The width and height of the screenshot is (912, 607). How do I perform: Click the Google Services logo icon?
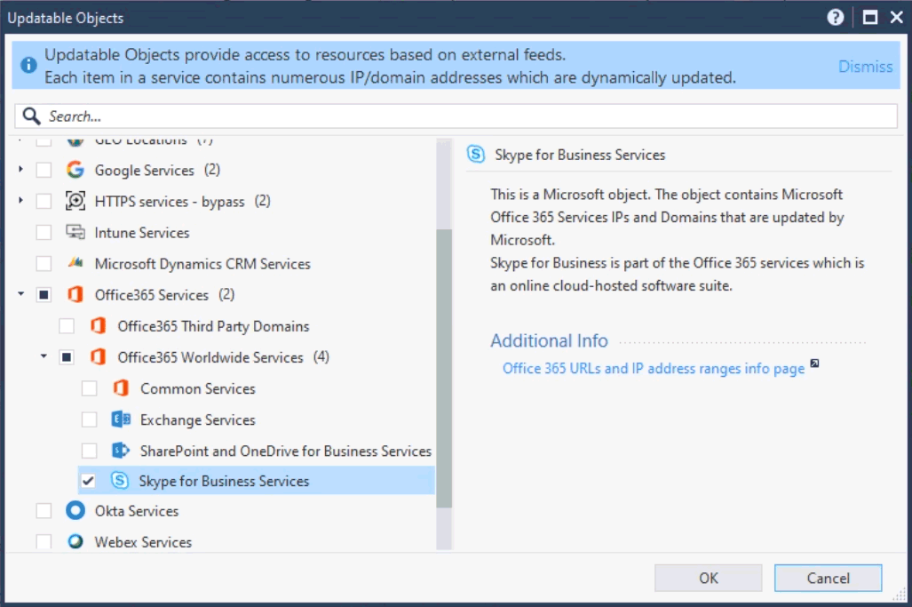(75, 170)
